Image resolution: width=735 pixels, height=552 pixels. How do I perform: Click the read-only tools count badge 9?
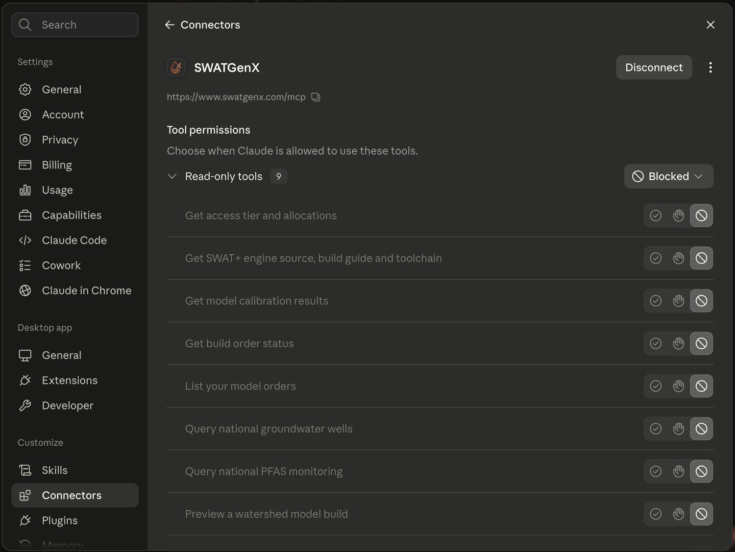(x=278, y=176)
